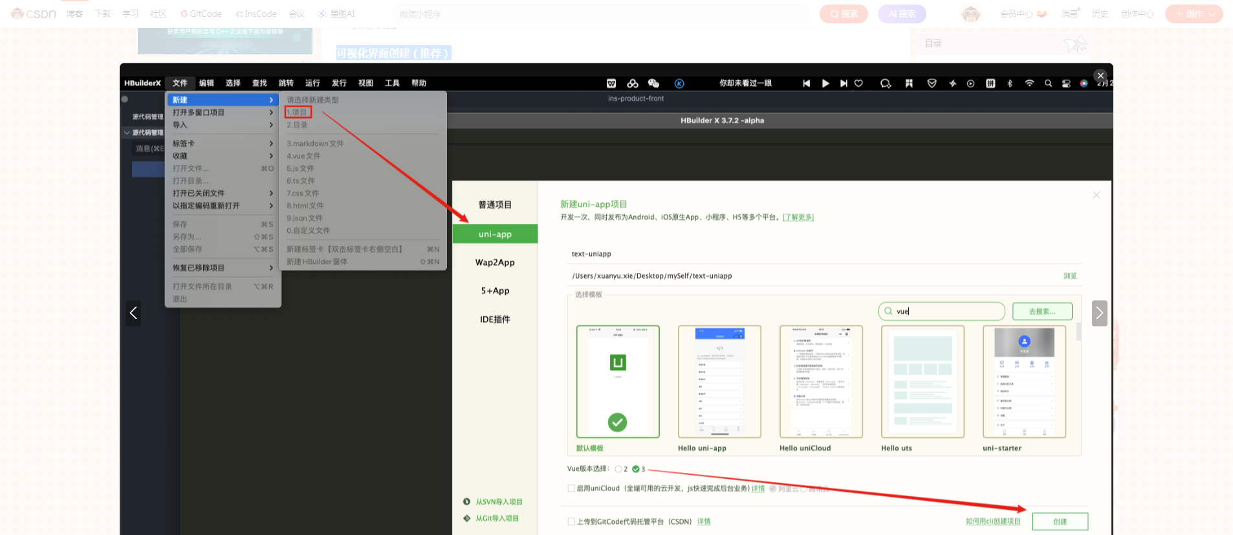Expand the 打开已关闭文件 submenu arrow
The width and height of the screenshot is (1233, 535).
(x=271, y=193)
